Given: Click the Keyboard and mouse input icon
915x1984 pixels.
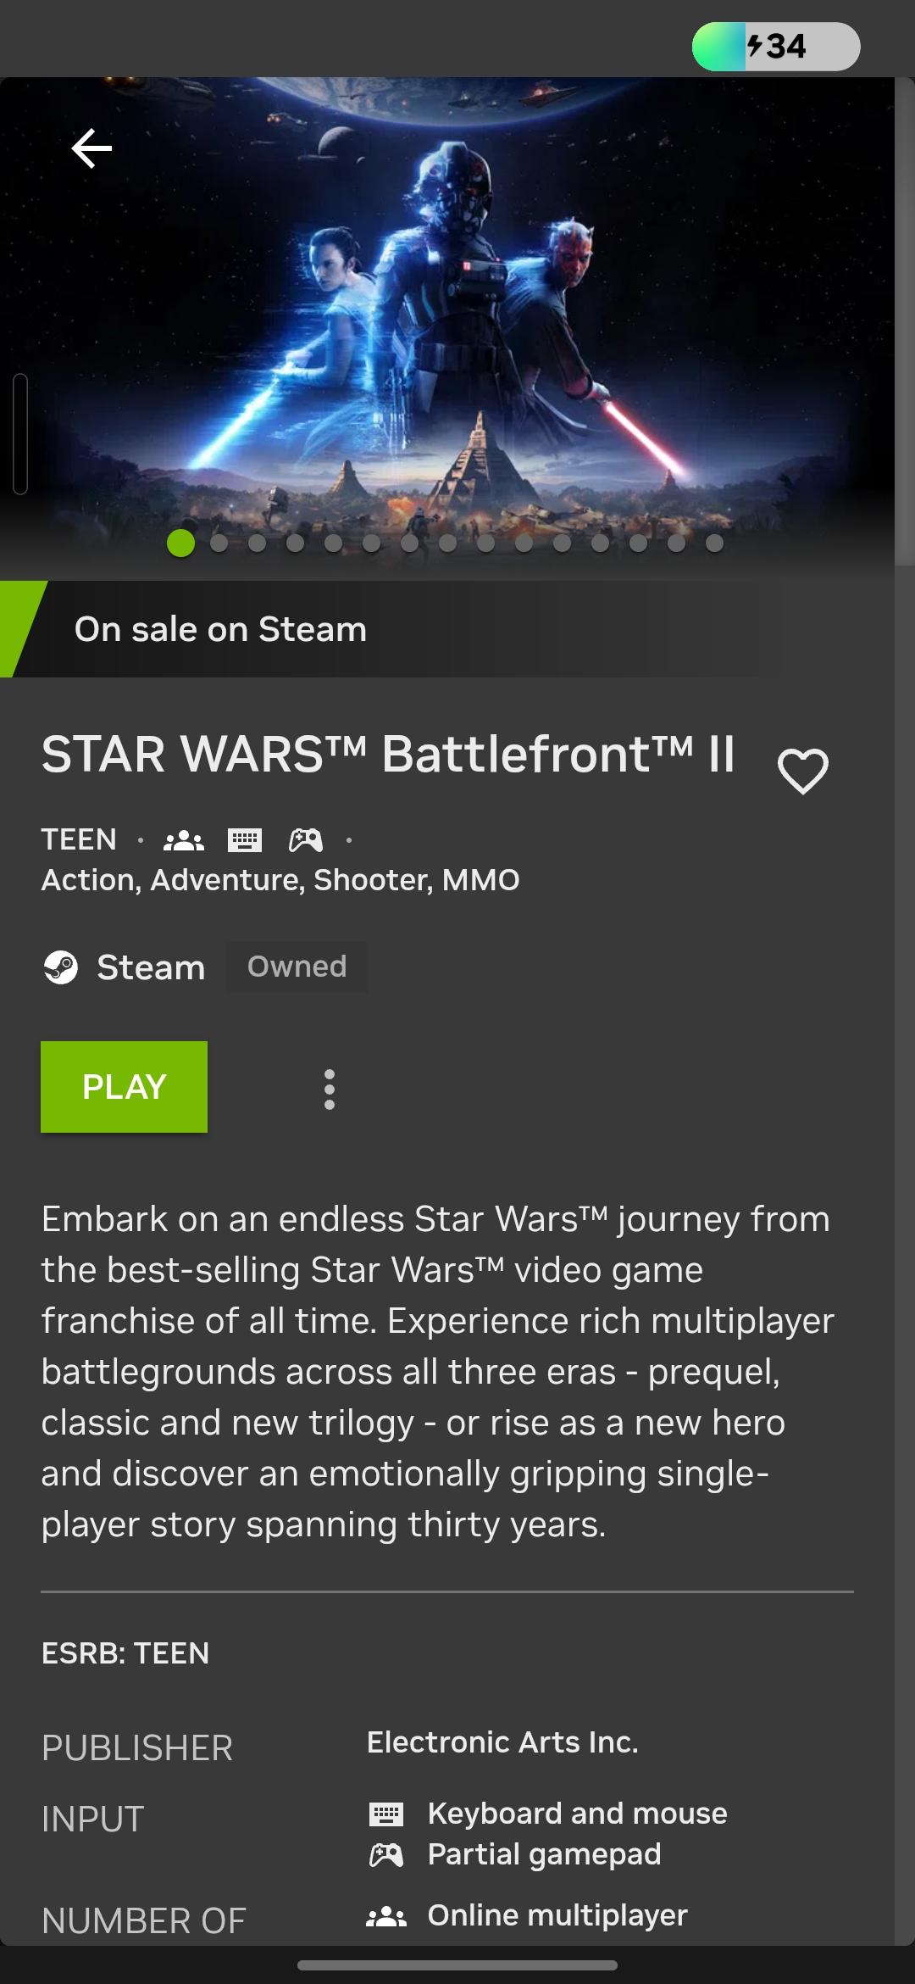Looking at the screenshot, I should point(386,1814).
